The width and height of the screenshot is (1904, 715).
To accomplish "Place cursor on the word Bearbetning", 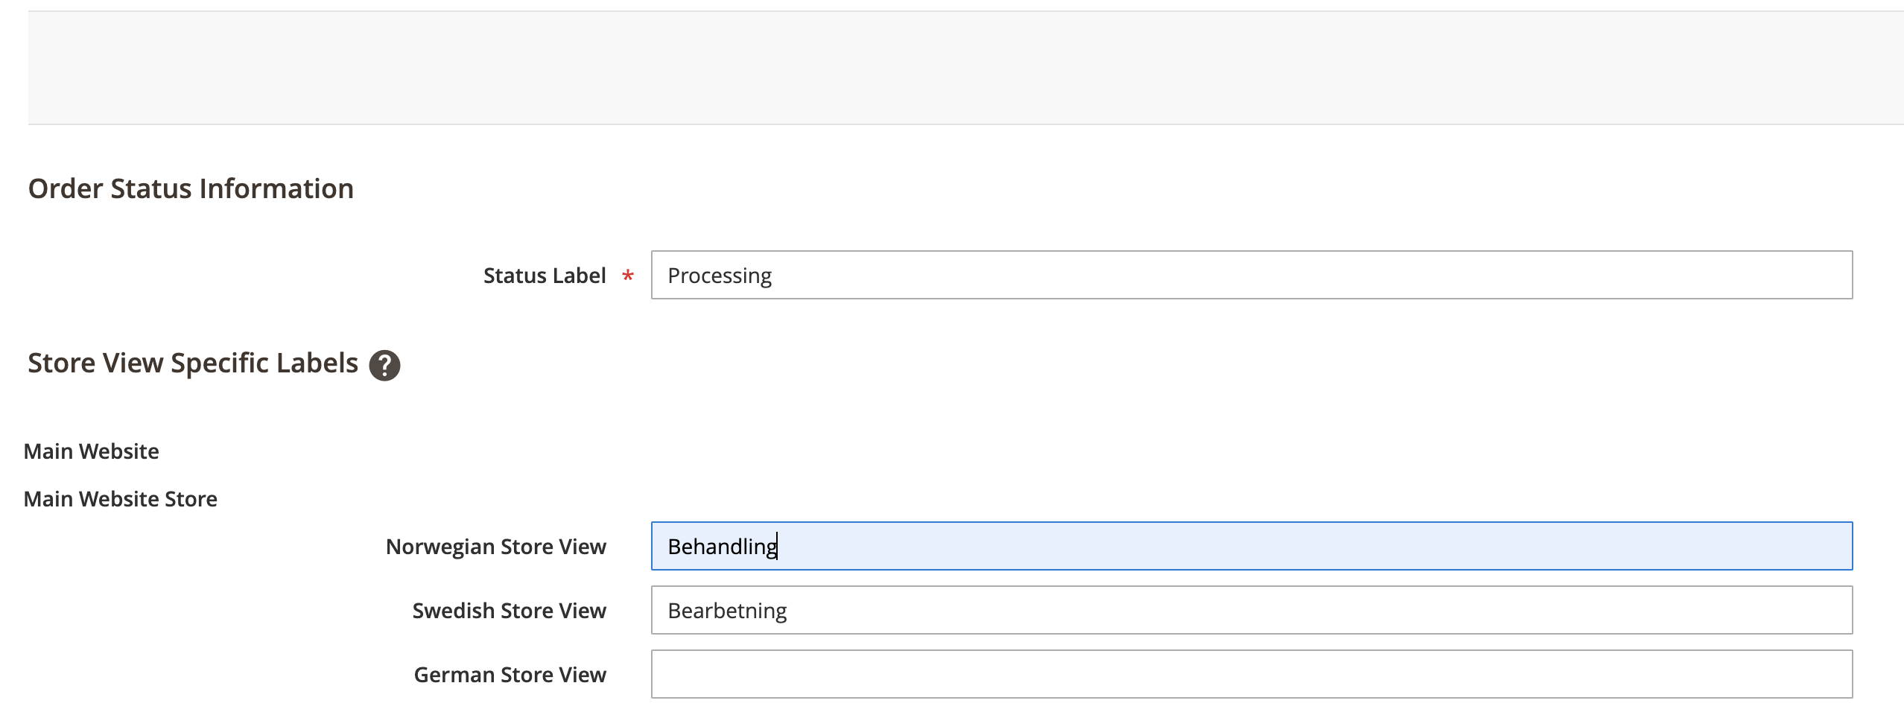I will pyautogui.click(x=727, y=611).
